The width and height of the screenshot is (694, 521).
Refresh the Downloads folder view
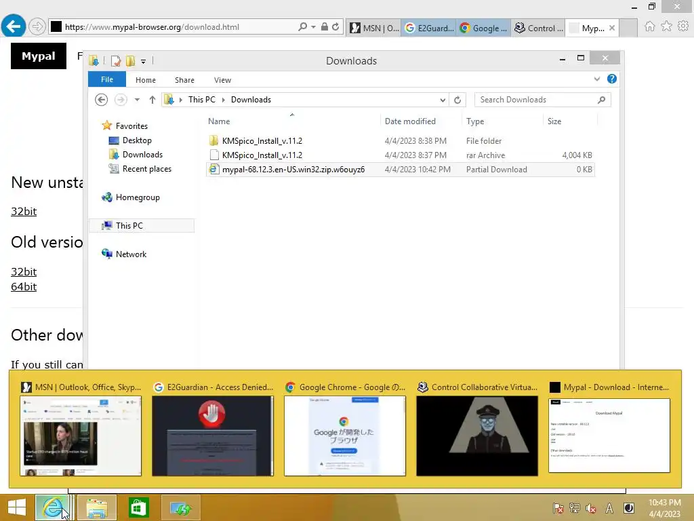pos(457,100)
